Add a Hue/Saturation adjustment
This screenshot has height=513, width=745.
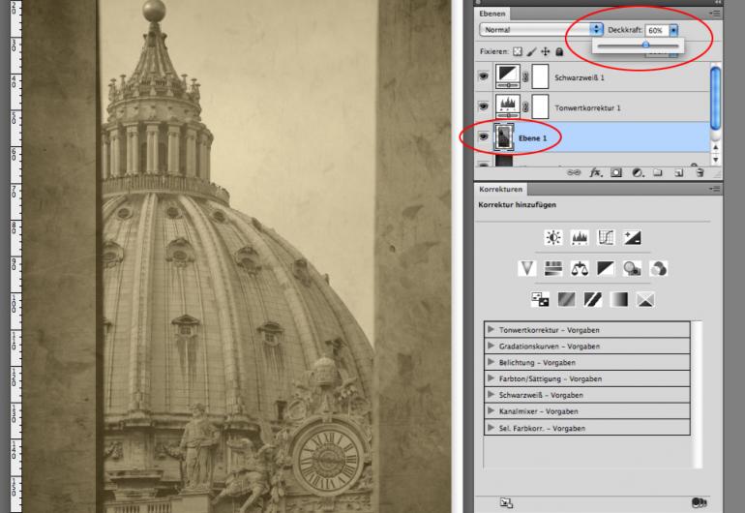pyautogui.click(x=553, y=269)
